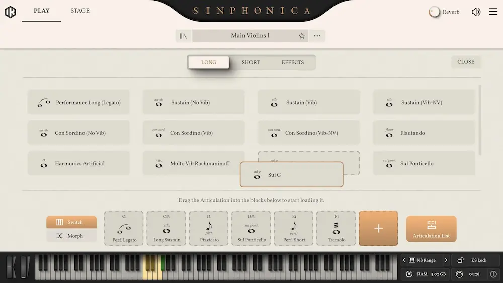Select the F1 Tremolo slot
Image resolution: width=503 pixels, height=283 pixels.
pos(336,228)
